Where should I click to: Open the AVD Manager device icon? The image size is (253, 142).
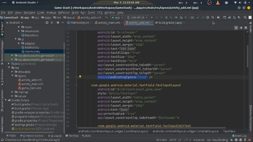pos(234,17)
